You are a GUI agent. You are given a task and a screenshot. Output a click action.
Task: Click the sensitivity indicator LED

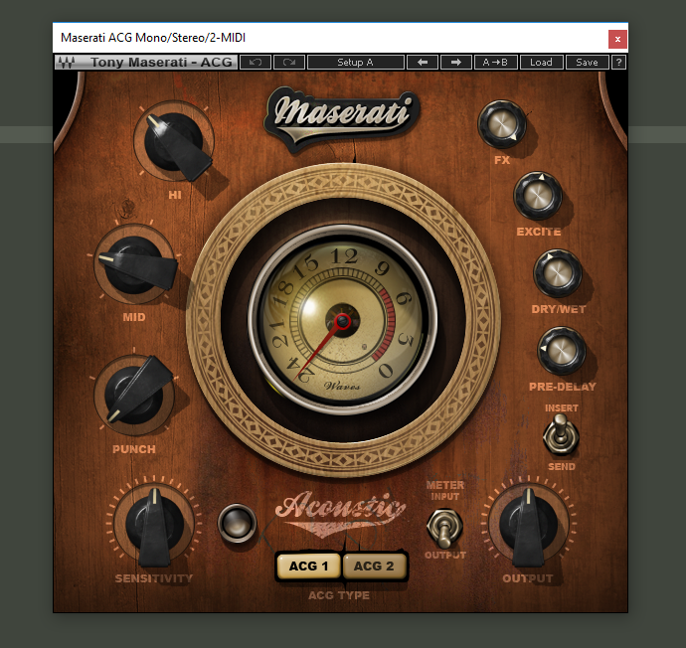tap(237, 523)
